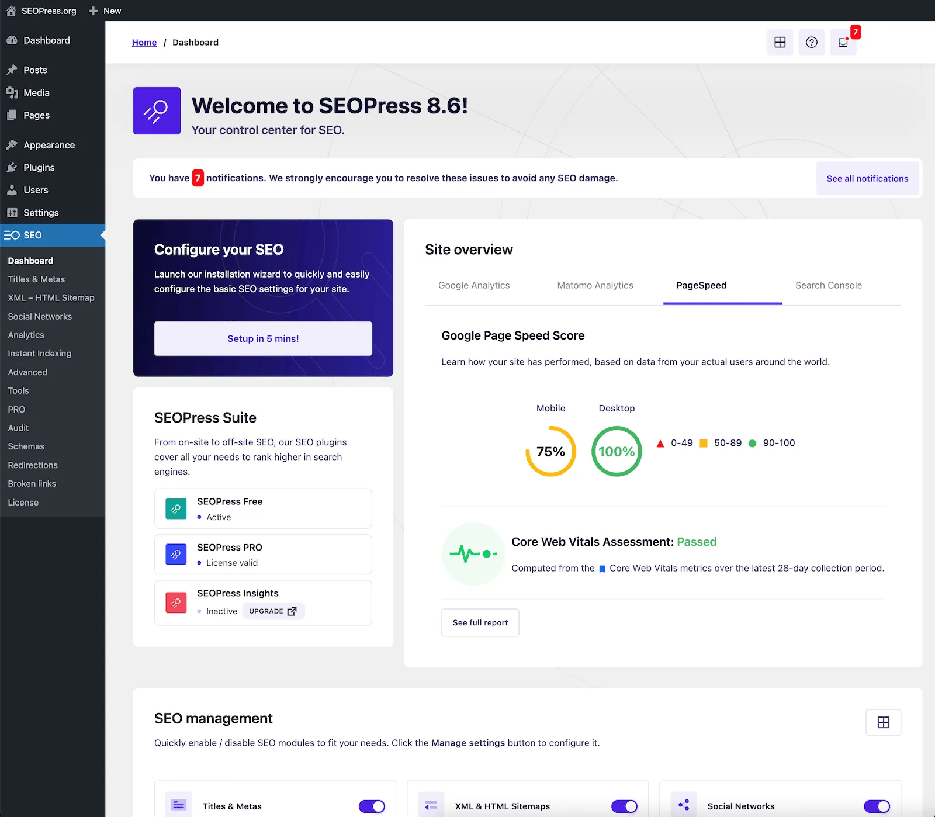Switch to the Google Analytics tab
935x817 pixels.
pos(474,285)
